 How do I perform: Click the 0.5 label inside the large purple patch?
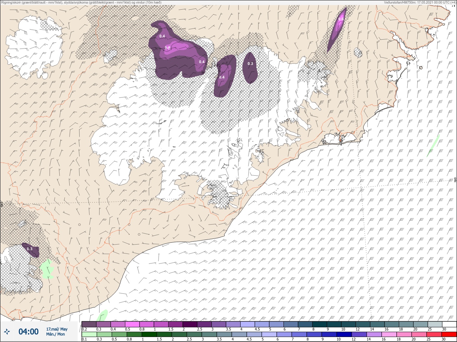[168, 48]
